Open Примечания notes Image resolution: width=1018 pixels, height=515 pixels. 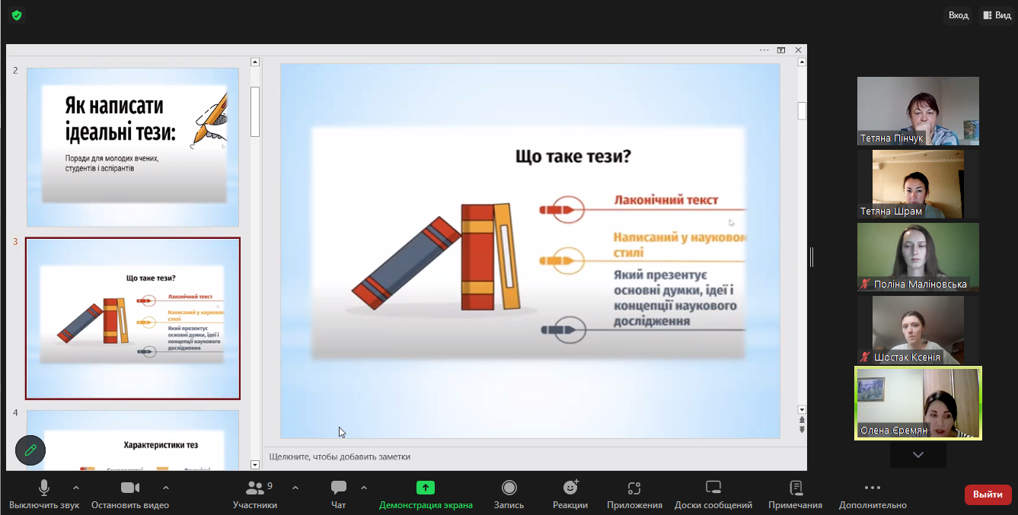click(x=796, y=494)
